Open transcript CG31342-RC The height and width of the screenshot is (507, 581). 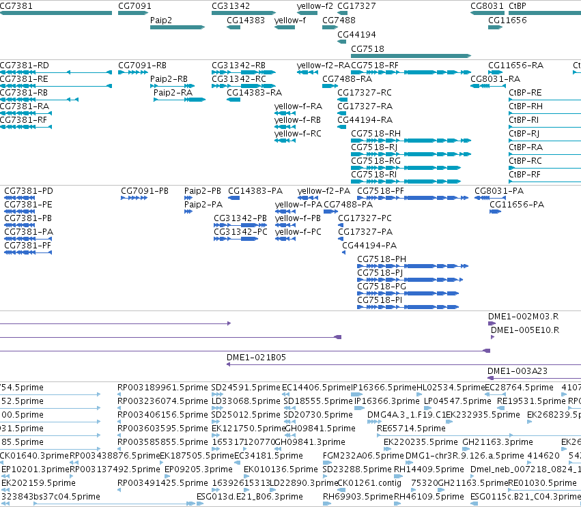point(239,79)
